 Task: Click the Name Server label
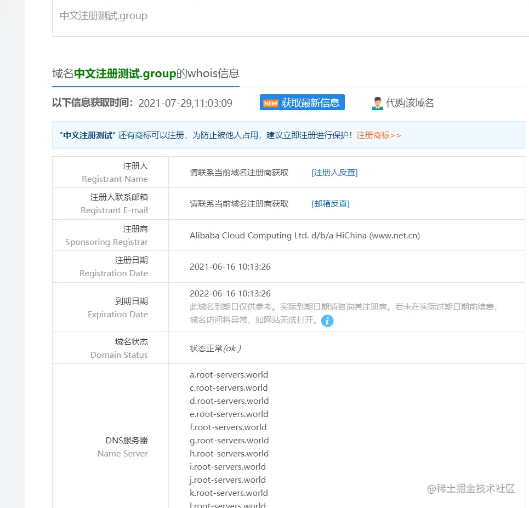pos(123,454)
